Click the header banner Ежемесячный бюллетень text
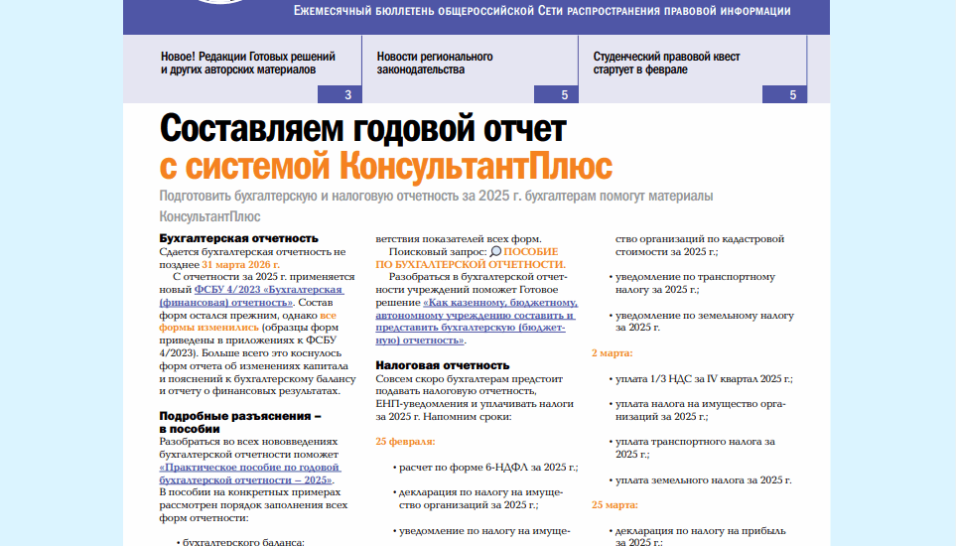 click(542, 12)
